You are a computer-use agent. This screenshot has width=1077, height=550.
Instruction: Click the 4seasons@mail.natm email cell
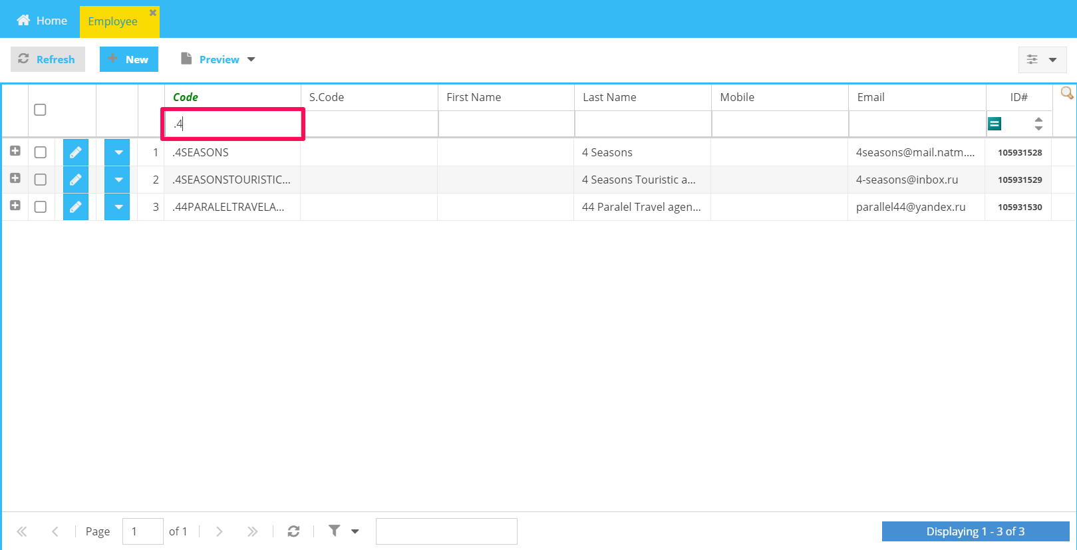click(x=916, y=152)
